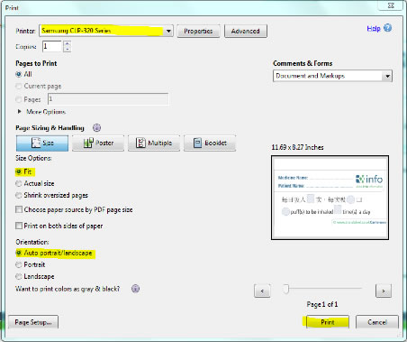Click info icon beside gray & black question
Image resolution: width=407 pixels, height=342 pixels.
click(135, 289)
